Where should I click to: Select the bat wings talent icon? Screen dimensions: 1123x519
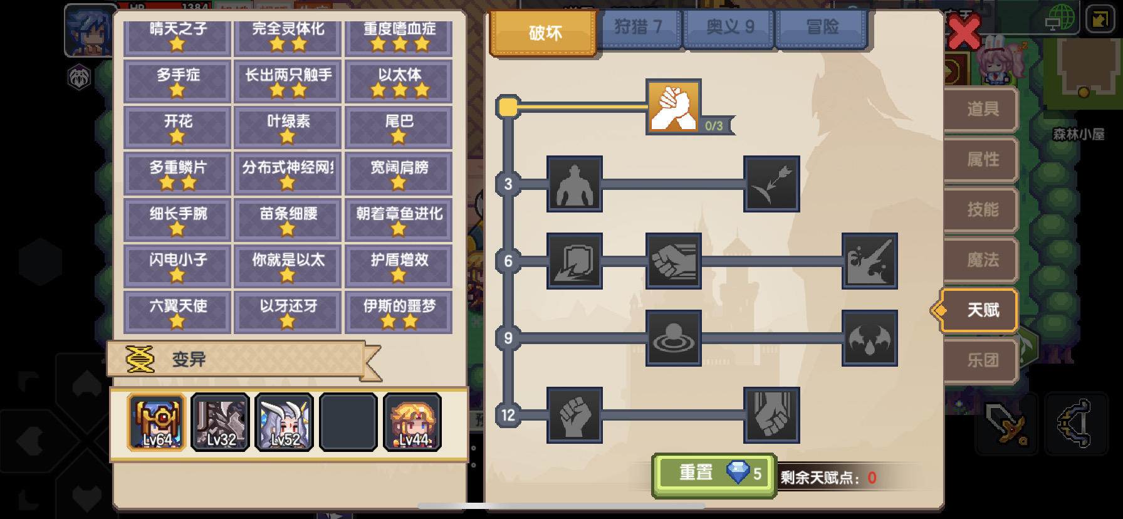(x=870, y=338)
